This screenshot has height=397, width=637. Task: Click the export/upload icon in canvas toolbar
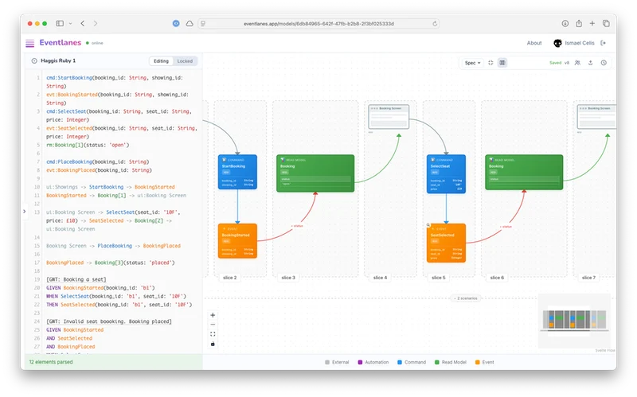tap(590, 63)
